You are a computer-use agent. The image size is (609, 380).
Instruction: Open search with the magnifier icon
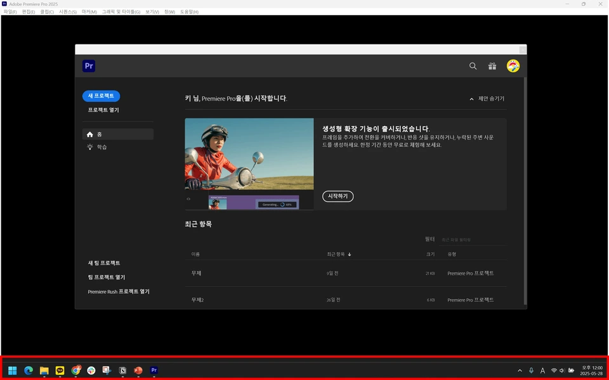click(473, 66)
